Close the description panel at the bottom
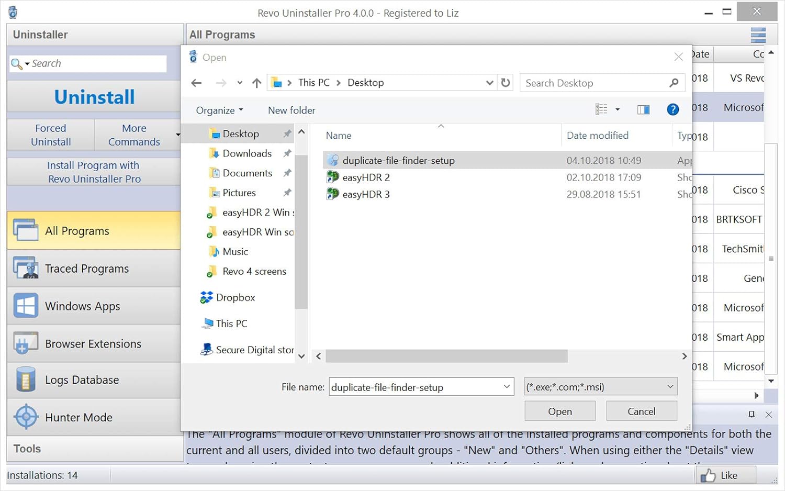Viewport: 785px width, 491px height. (x=768, y=414)
